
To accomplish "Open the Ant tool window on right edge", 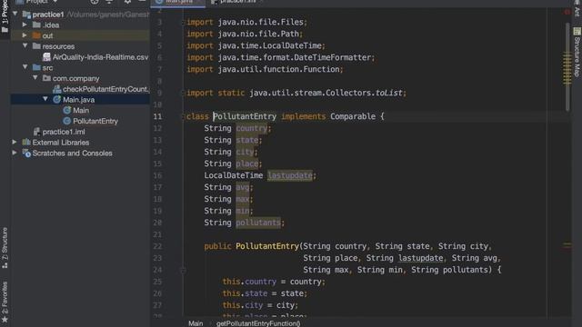I will click(577, 8).
